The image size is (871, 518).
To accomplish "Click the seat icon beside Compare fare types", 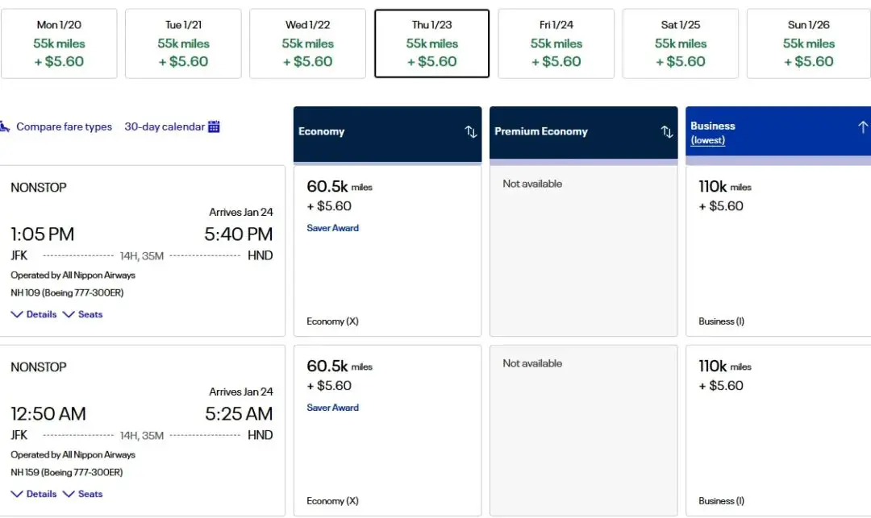I will (x=5, y=126).
